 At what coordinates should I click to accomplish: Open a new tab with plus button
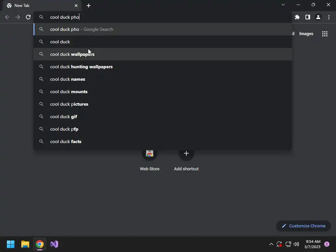[x=89, y=6]
